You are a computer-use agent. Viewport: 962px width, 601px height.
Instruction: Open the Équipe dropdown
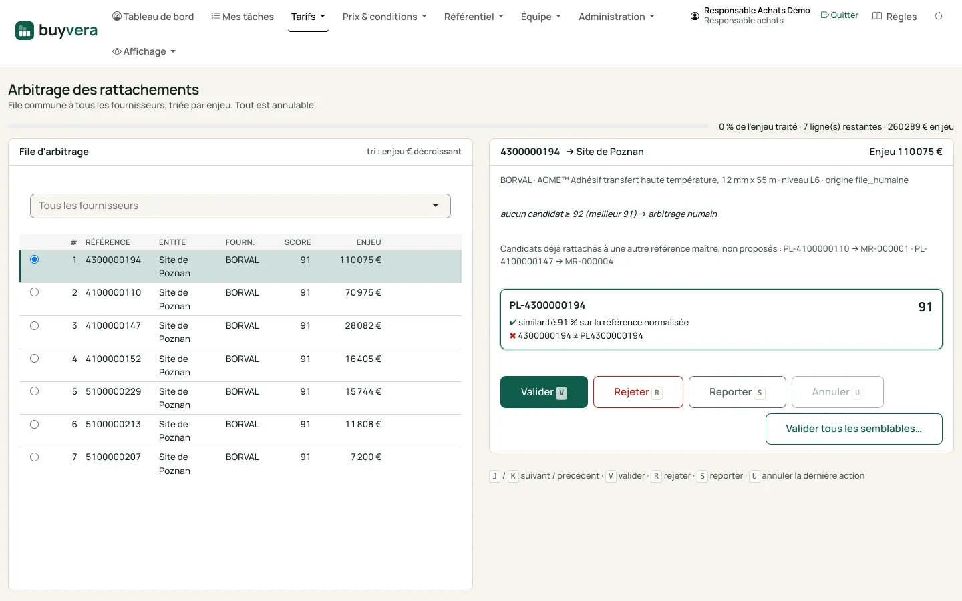coord(541,17)
